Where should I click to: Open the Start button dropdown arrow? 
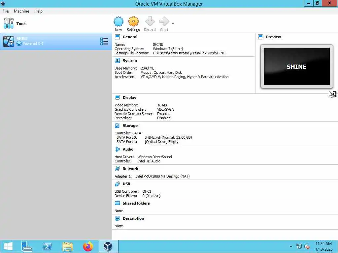click(173, 24)
